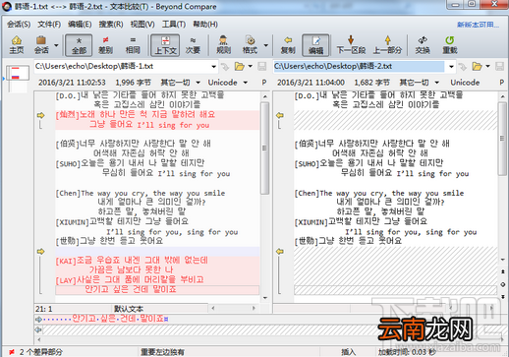Screen dimensions: 509x357
Task: Click right pane Unicode encoding label
Action: (465, 83)
